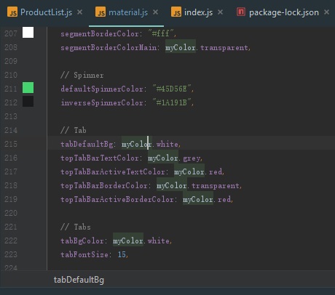Click the "#45D56E" string value
Viewport: 335px width, 295px height.
pyautogui.click(x=172, y=89)
